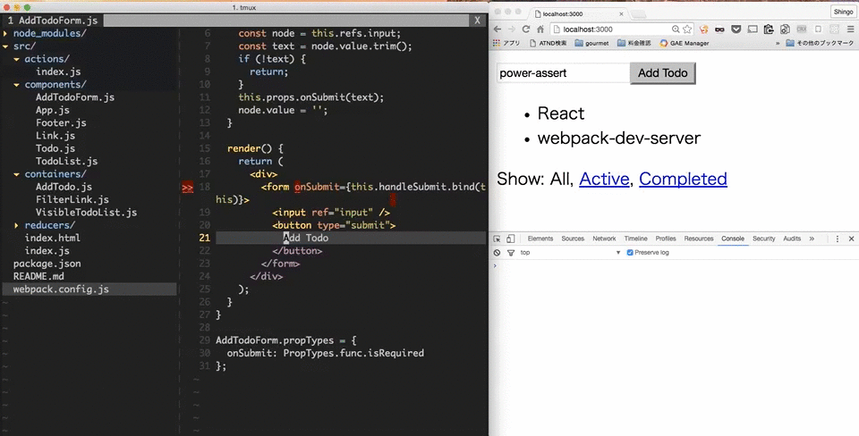This screenshot has height=436, width=859.
Task: Click the Pocket extension icon
Action: click(x=736, y=29)
